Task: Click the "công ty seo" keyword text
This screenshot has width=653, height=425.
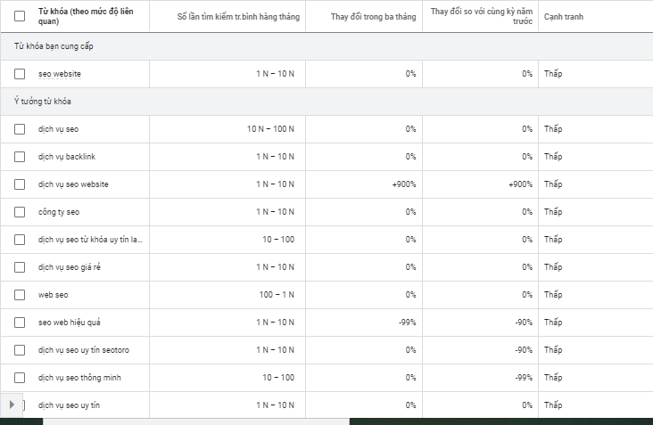Action: click(x=59, y=212)
